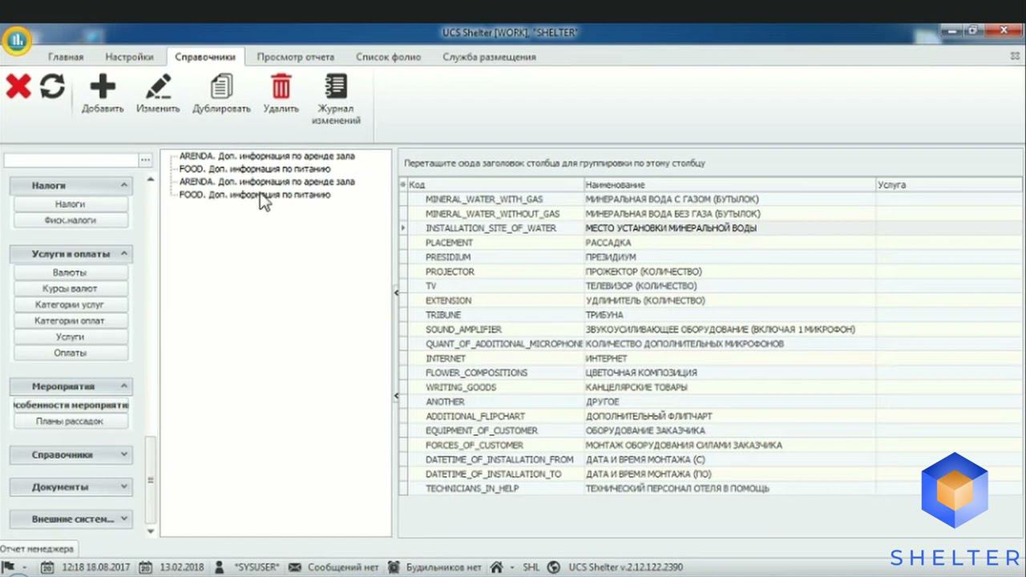This screenshot has width=1026, height=577.
Task: Click the small ribbon restore icon at tab row end
Action: (x=1015, y=57)
